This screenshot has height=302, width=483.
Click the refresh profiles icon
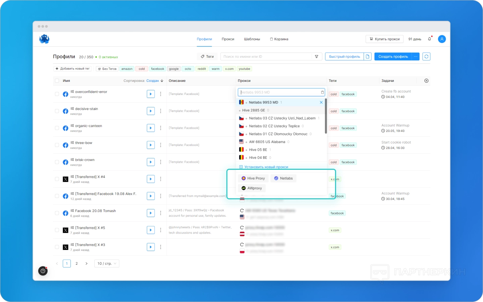point(426,57)
